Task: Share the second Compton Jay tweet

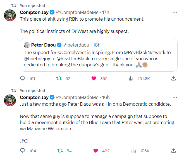Action: 173,151
